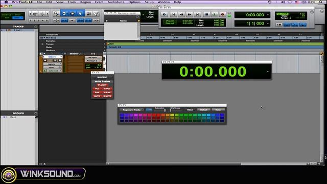Viewport: 327px width, 184px height.
Task: Select the Scrubber speaker tool
Action: point(89,14)
